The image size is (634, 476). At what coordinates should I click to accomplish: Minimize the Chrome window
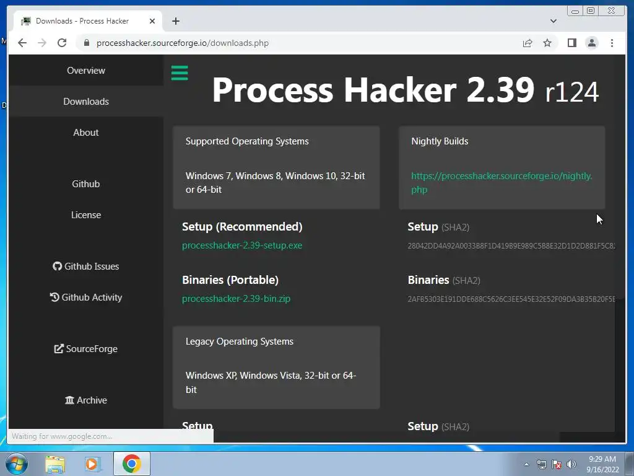tap(575, 11)
